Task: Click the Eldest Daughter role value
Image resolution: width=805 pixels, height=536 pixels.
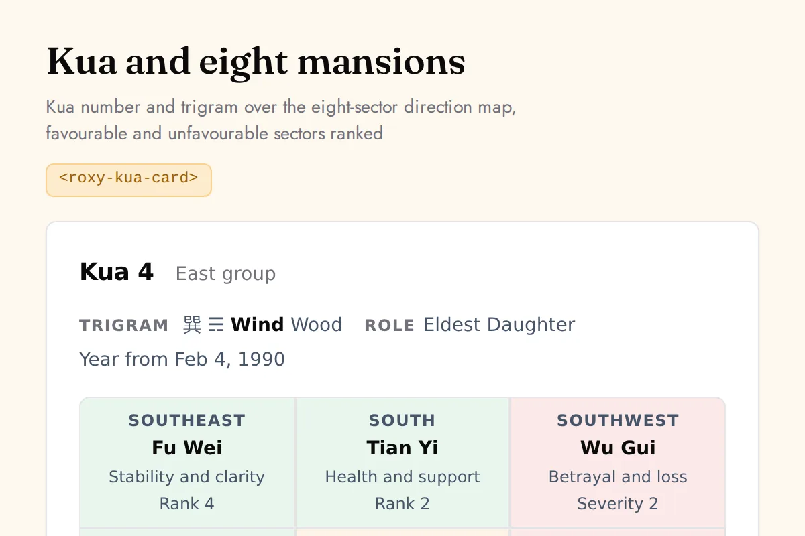Action: point(499,325)
